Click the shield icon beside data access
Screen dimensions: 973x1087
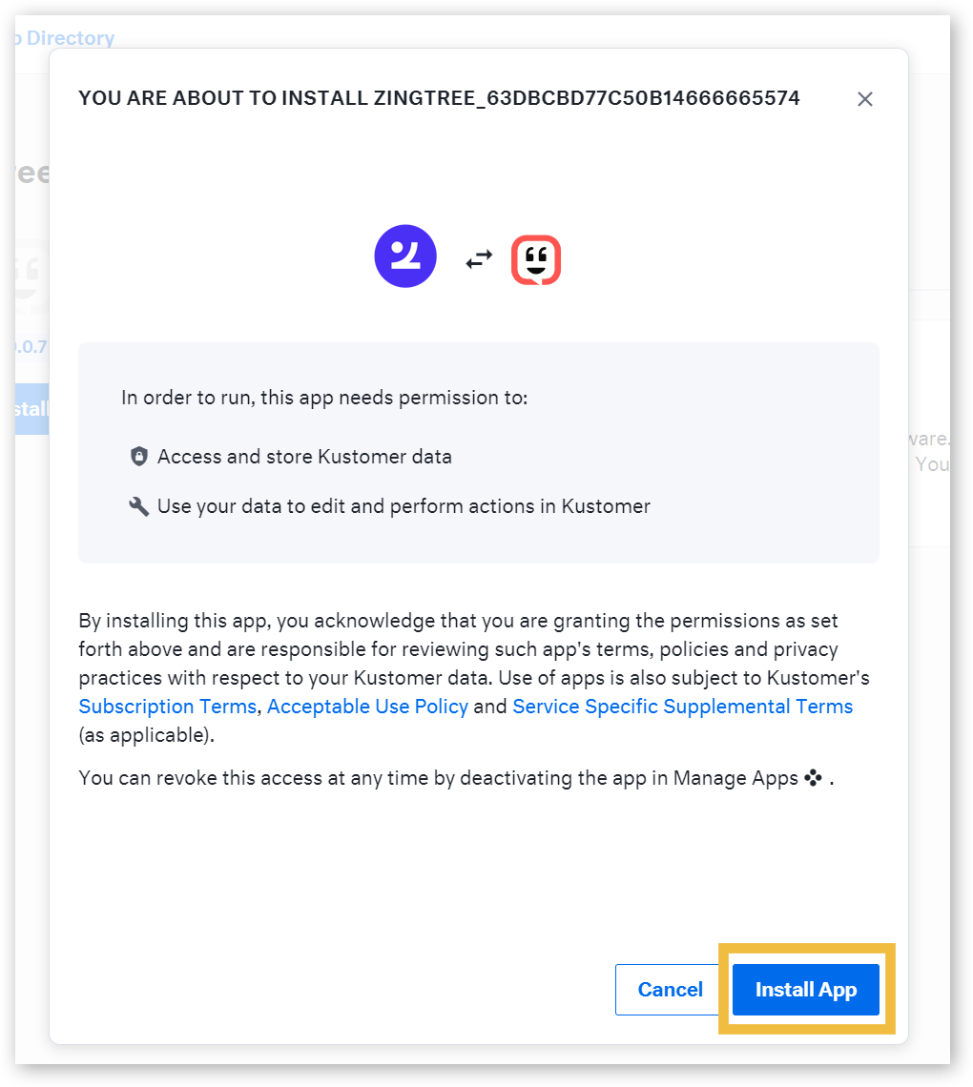pyautogui.click(x=139, y=456)
